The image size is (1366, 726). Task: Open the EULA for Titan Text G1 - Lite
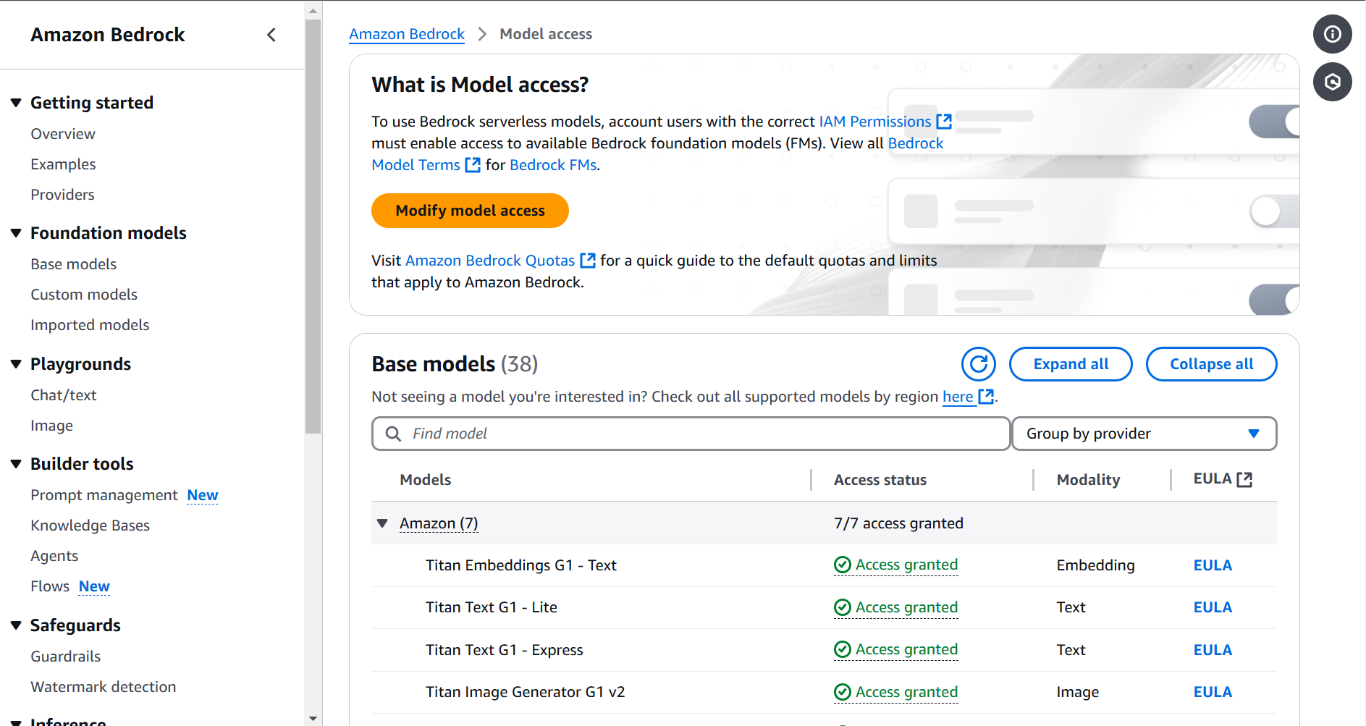point(1212,607)
